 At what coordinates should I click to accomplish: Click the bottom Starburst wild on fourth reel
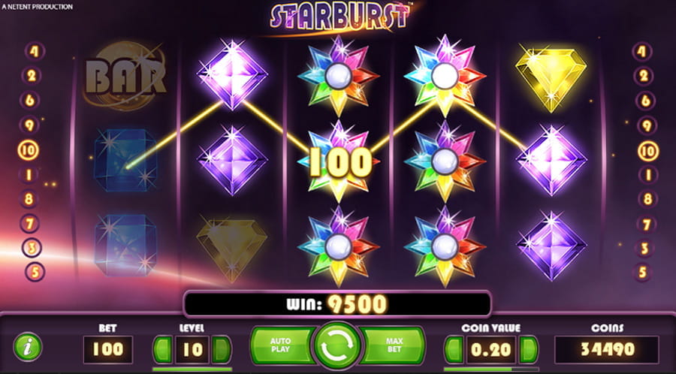tap(445, 246)
